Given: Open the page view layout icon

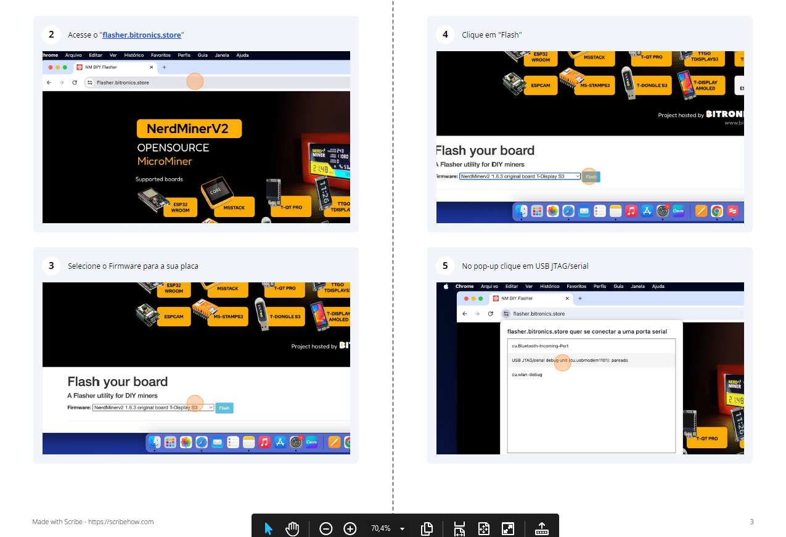Looking at the screenshot, I should 427,528.
